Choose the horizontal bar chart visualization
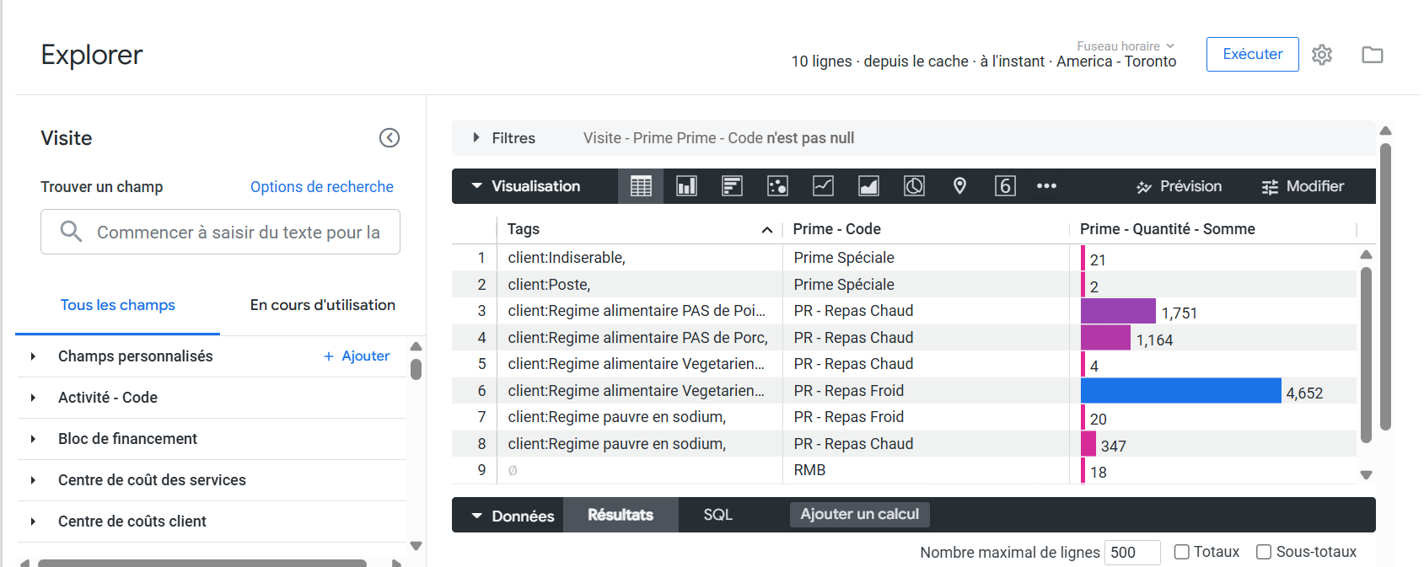The height and width of the screenshot is (567, 1424). tap(732, 186)
